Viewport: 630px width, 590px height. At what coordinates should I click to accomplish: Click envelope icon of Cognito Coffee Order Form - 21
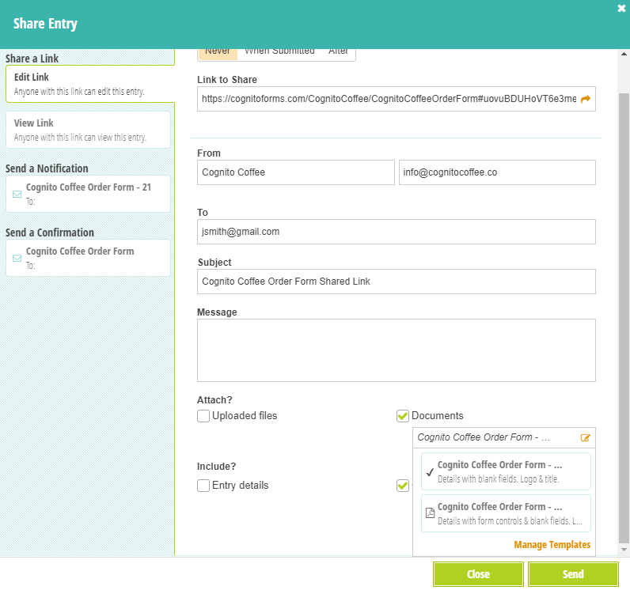coord(17,195)
